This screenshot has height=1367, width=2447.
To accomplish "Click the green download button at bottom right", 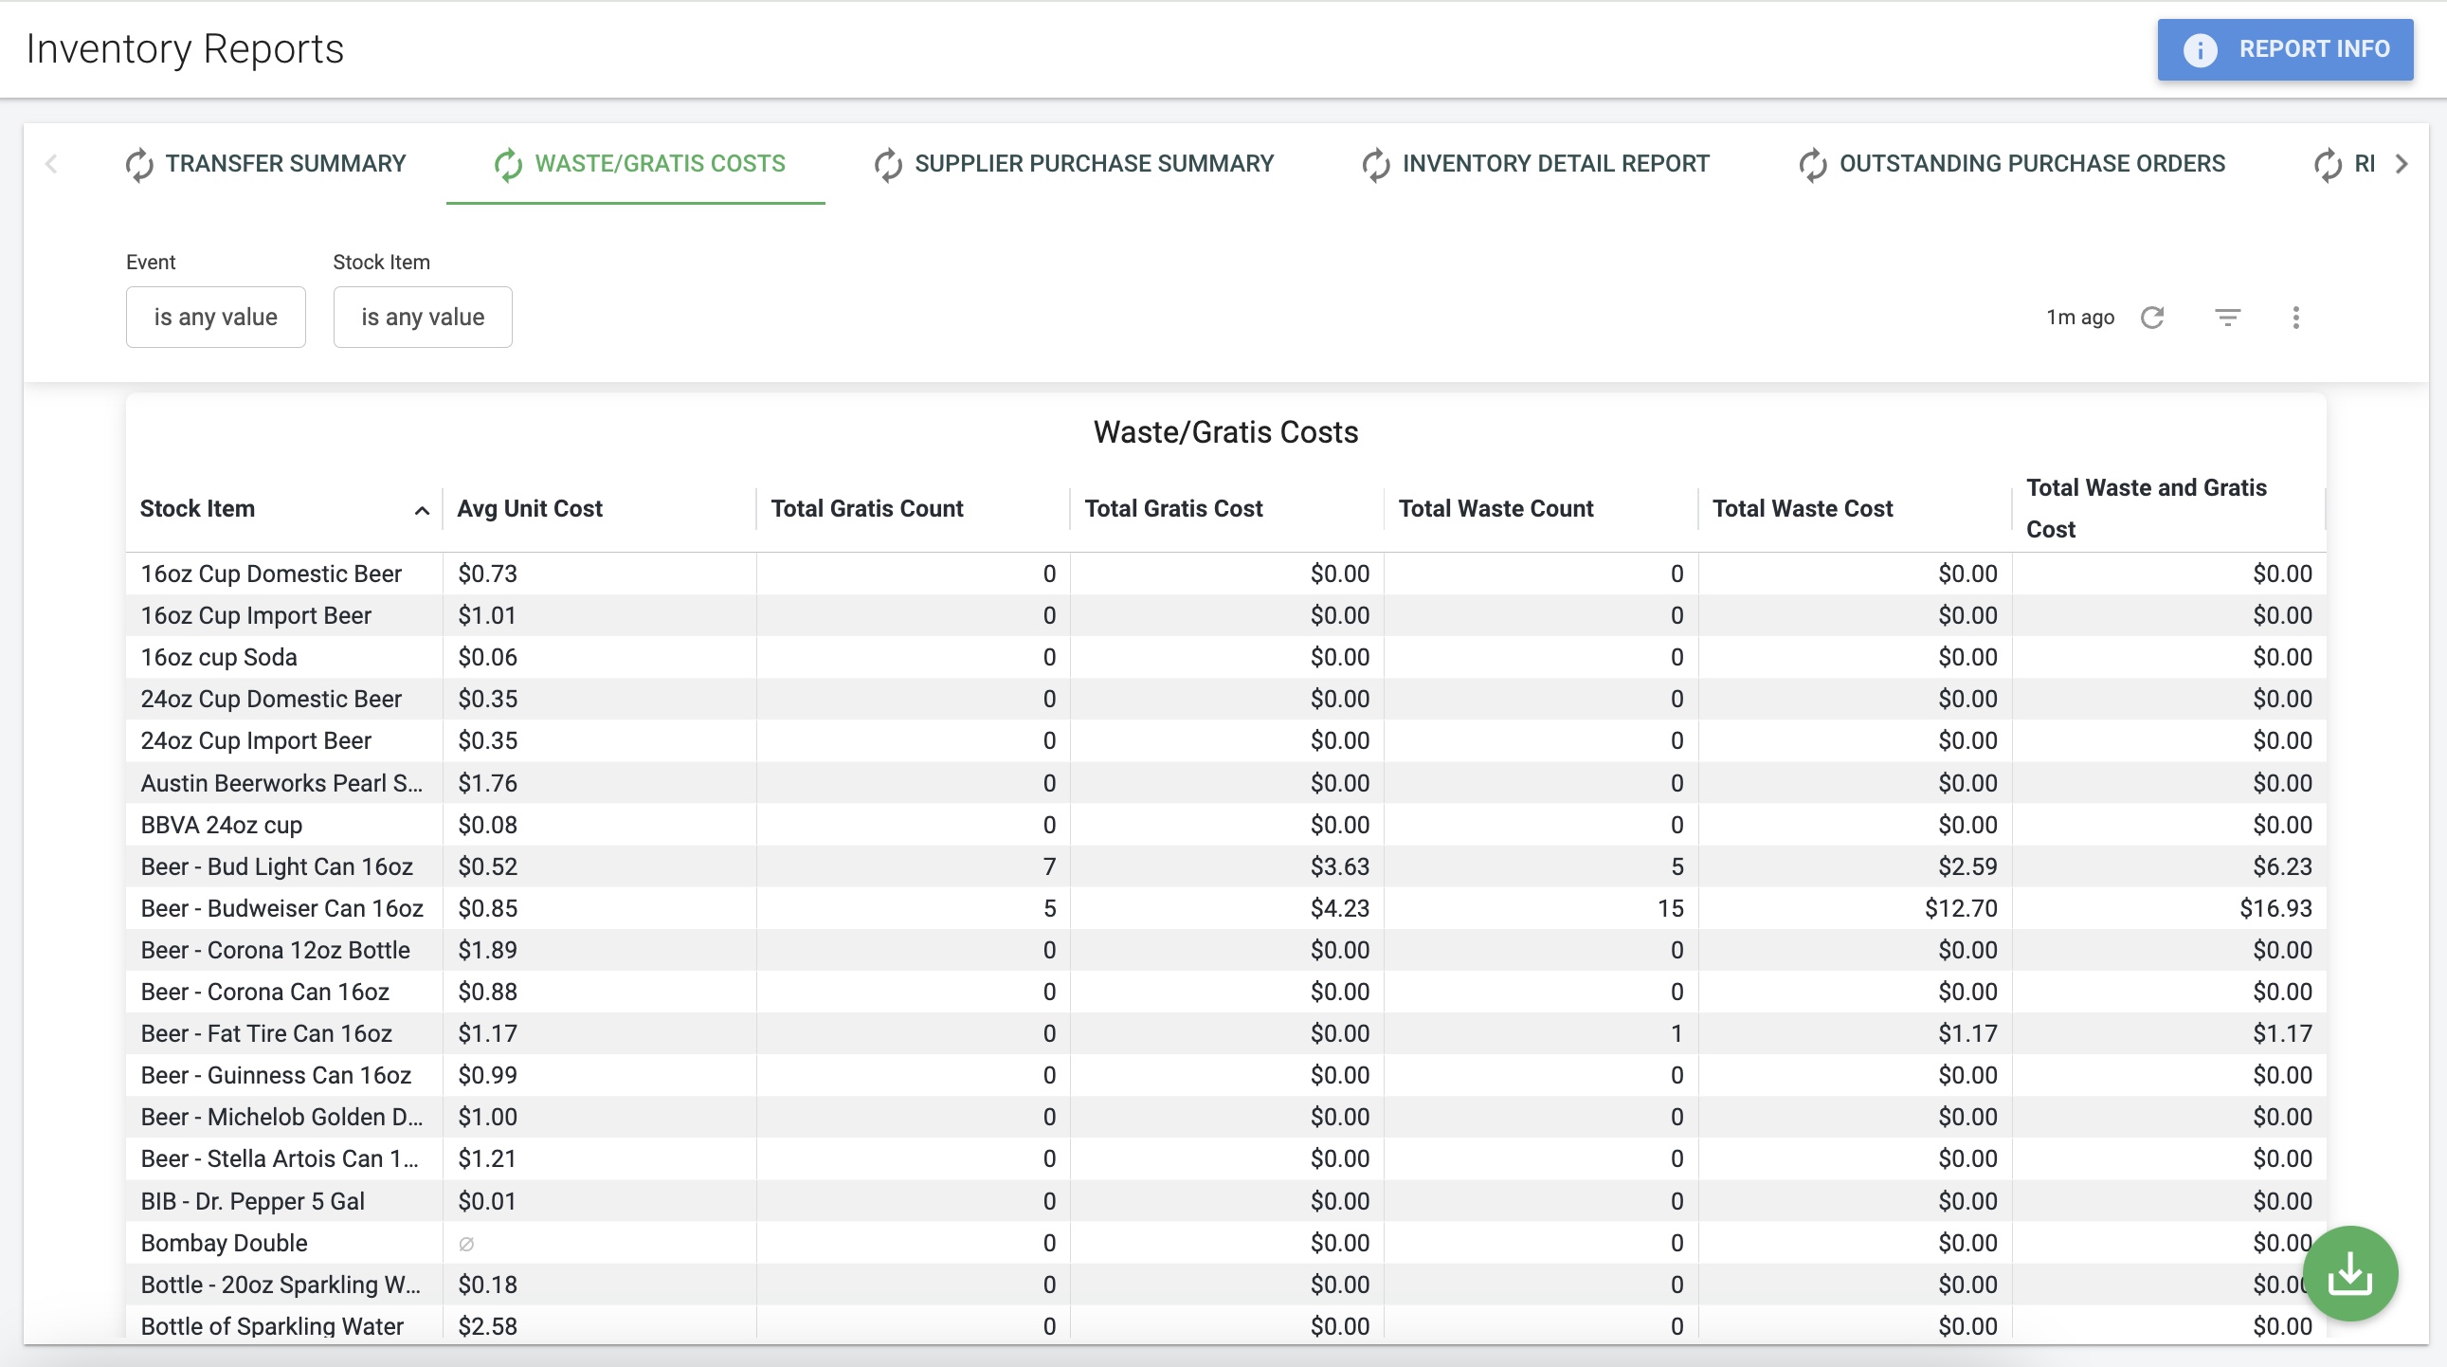I will tap(2350, 1273).
